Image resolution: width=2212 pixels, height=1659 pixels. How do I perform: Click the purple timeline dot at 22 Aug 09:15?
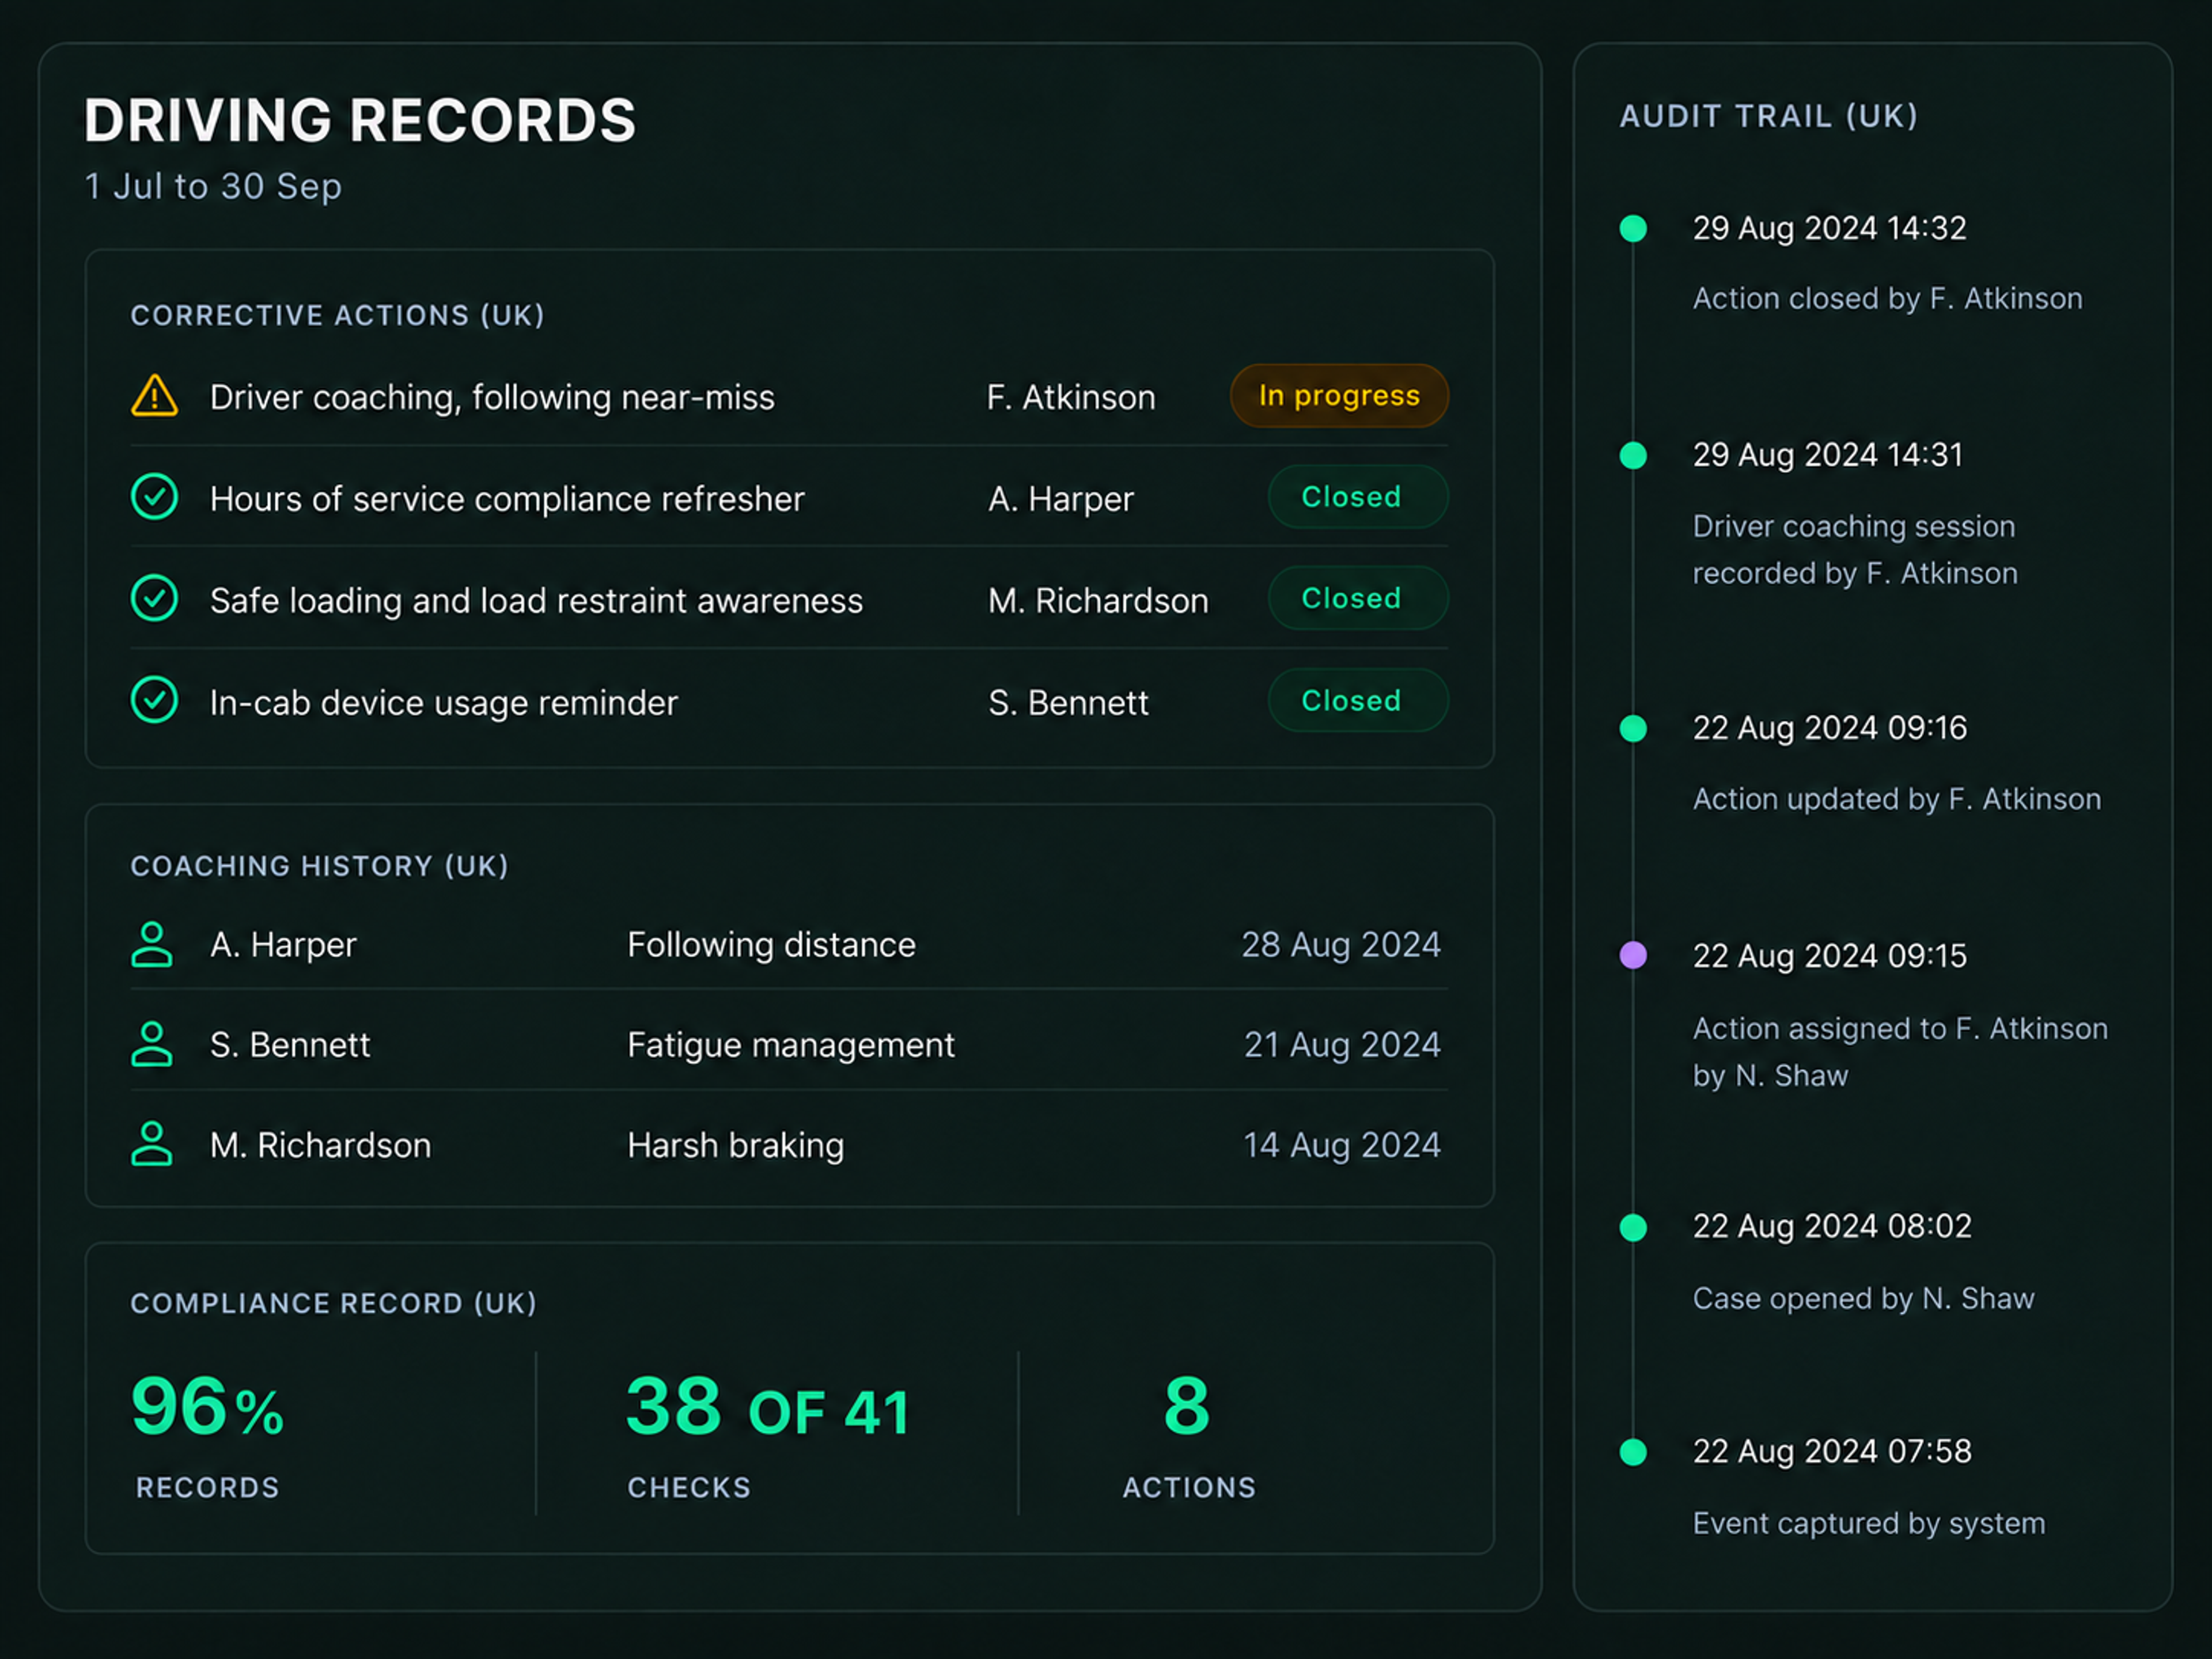(x=1633, y=956)
